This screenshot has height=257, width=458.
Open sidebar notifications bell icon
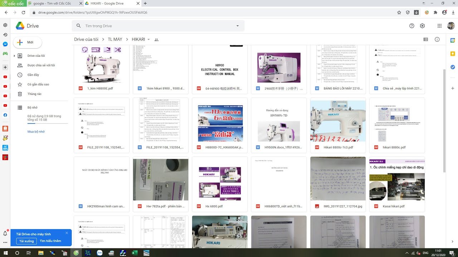click(5, 233)
